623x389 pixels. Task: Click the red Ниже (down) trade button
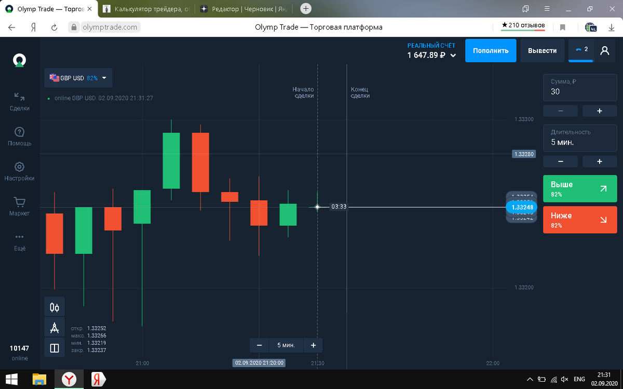coord(580,220)
